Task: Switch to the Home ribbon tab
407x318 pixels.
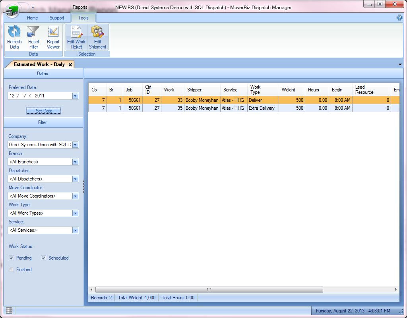Action: tap(32, 18)
